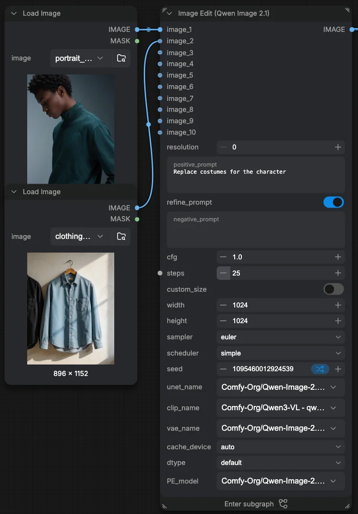Click the 896 × 1152 dimension text
The height and width of the screenshot is (514, 358).
click(71, 374)
